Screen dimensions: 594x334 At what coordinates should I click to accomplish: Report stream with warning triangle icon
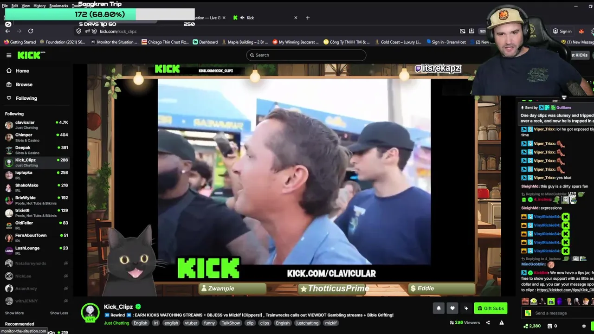pyautogui.click(x=502, y=323)
